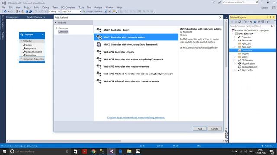Click Save All toolbar icon

[x=30, y=12]
